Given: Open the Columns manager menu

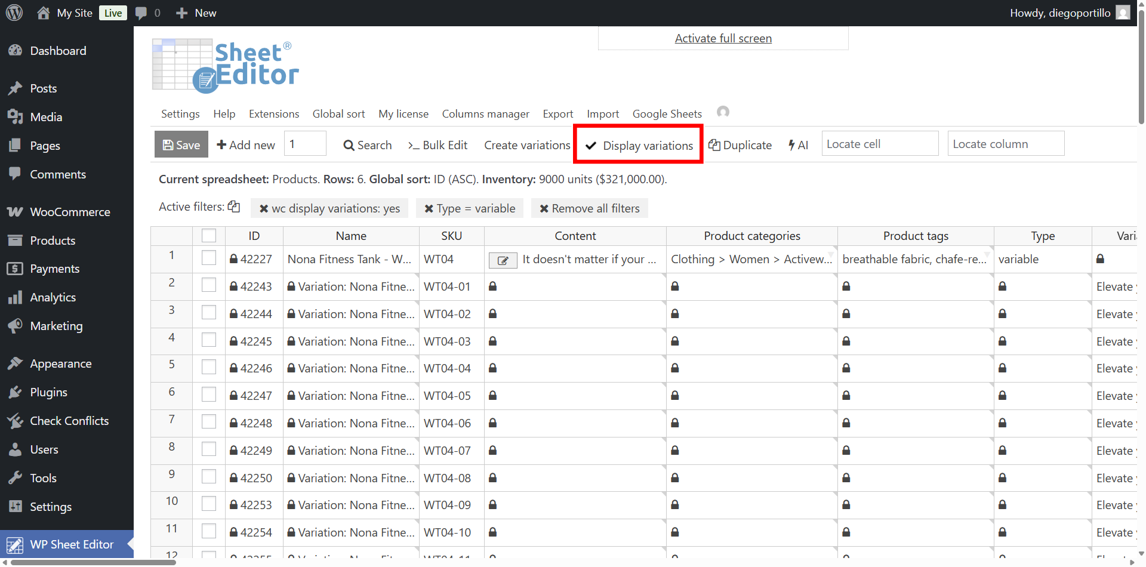Looking at the screenshot, I should 485,114.
